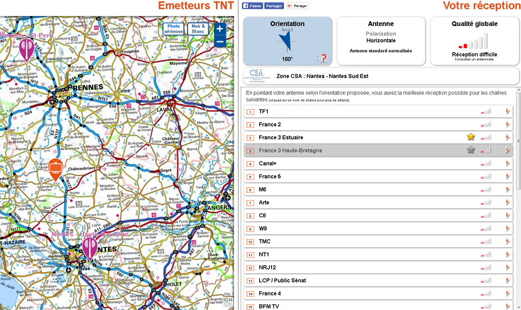Zoom in on the map with plus button

[x=220, y=29]
